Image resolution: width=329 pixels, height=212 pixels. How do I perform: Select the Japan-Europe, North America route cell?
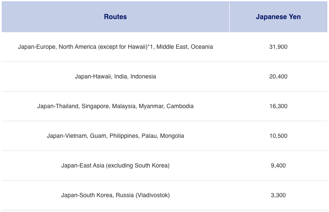pos(115,47)
